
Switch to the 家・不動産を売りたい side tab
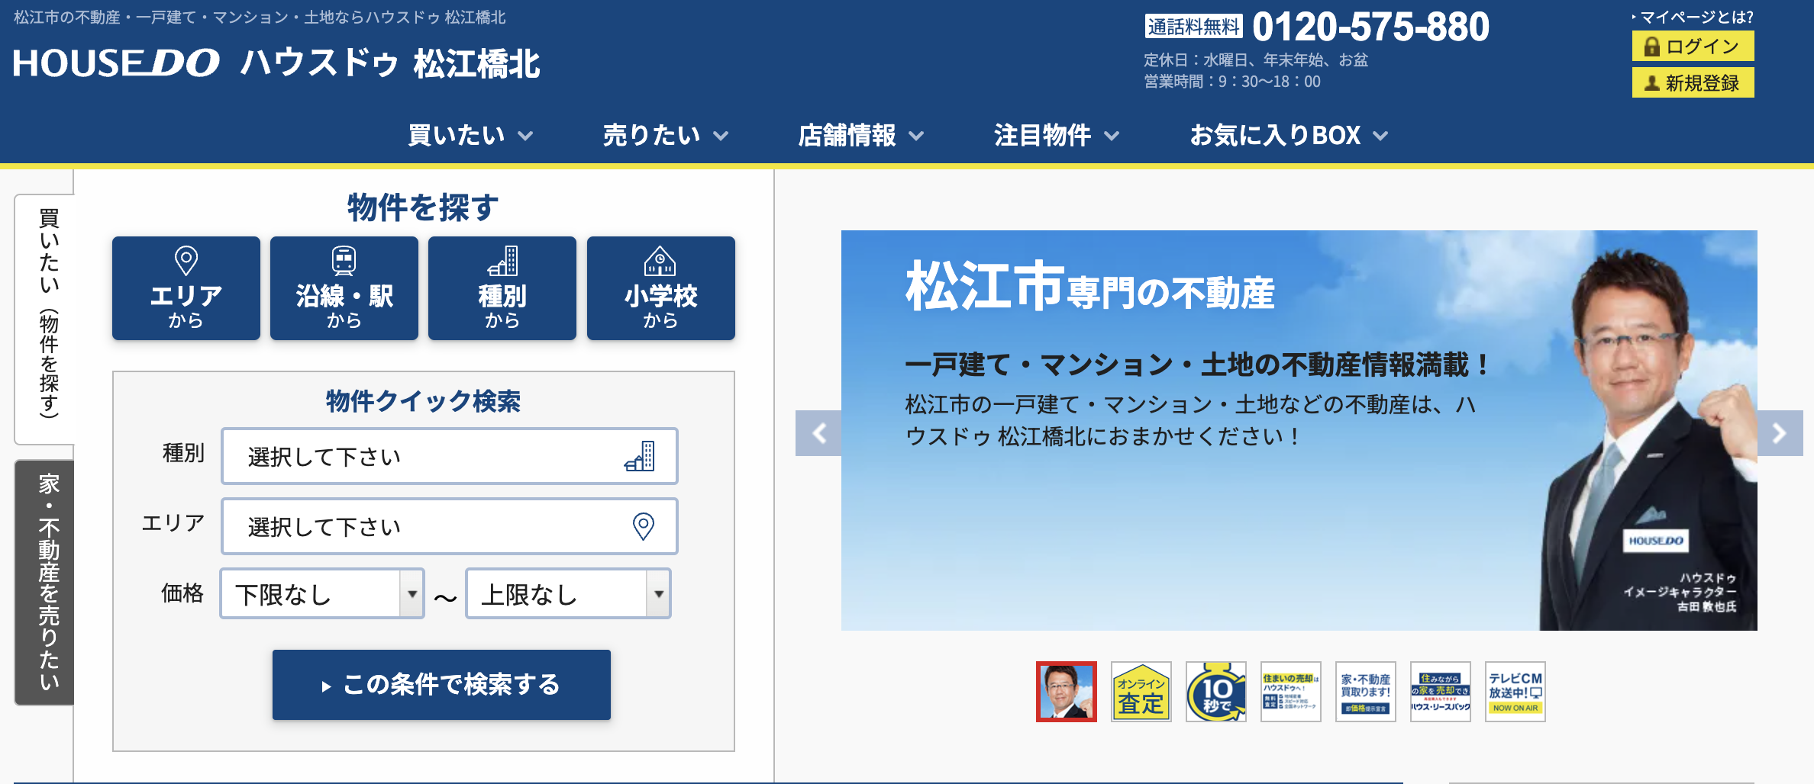pyautogui.click(x=46, y=583)
